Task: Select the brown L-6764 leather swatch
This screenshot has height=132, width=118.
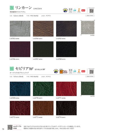Action: (43, 29)
